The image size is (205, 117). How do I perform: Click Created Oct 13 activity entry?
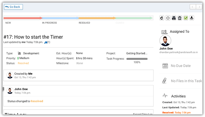pyautogui.click(x=179, y=102)
